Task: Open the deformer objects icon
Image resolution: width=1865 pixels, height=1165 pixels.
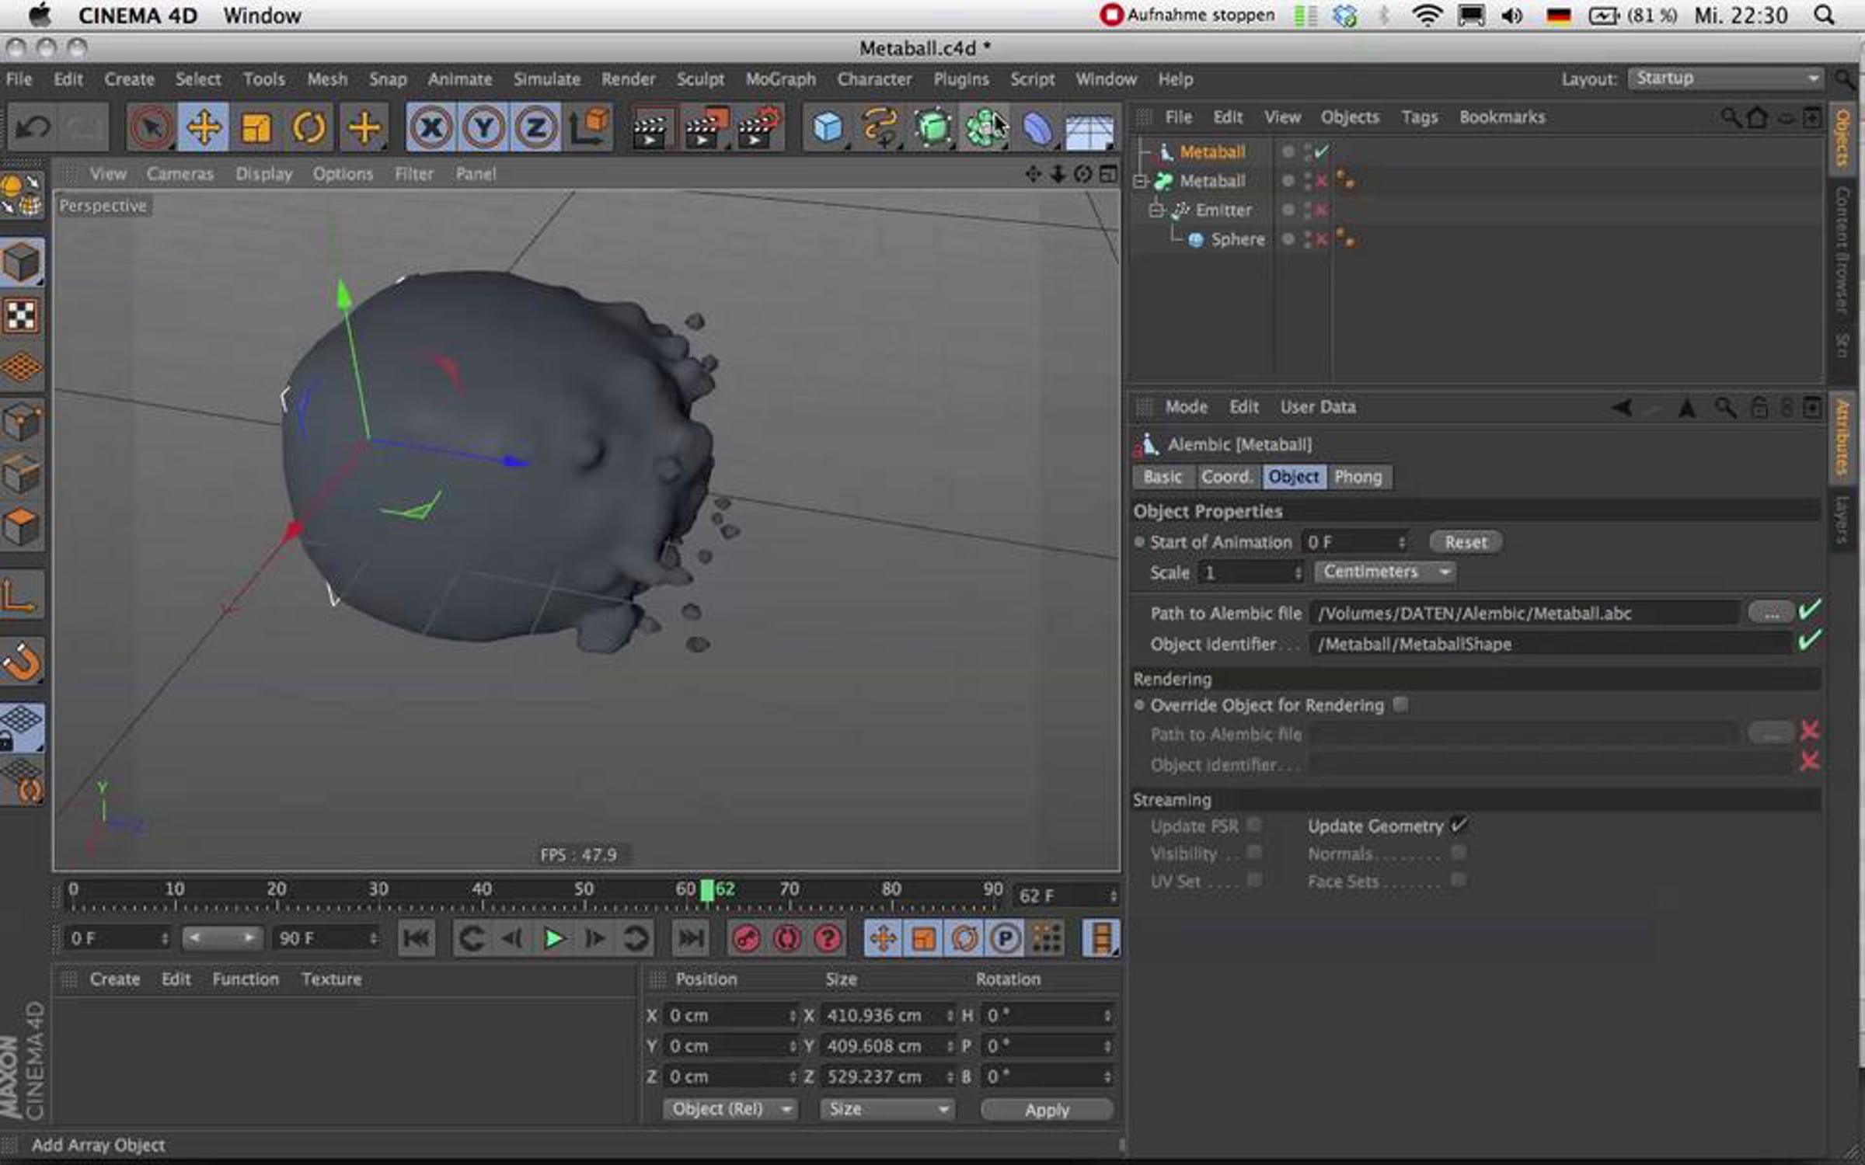Action: click(1038, 127)
